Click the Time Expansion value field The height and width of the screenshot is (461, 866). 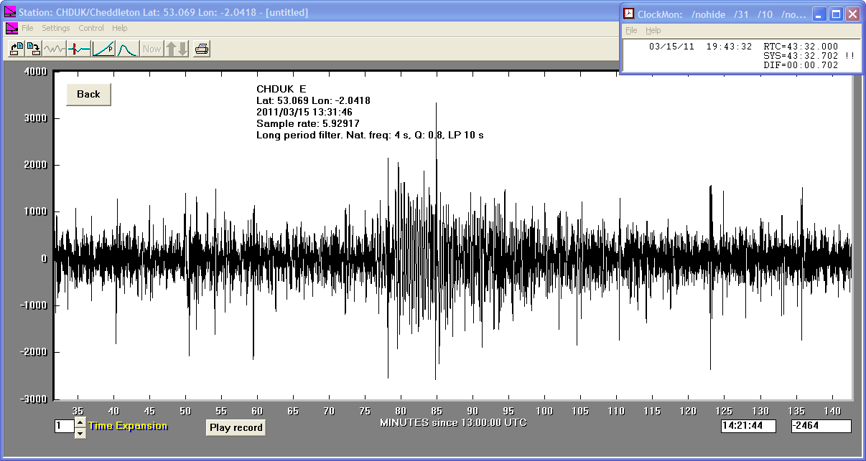[64, 426]
